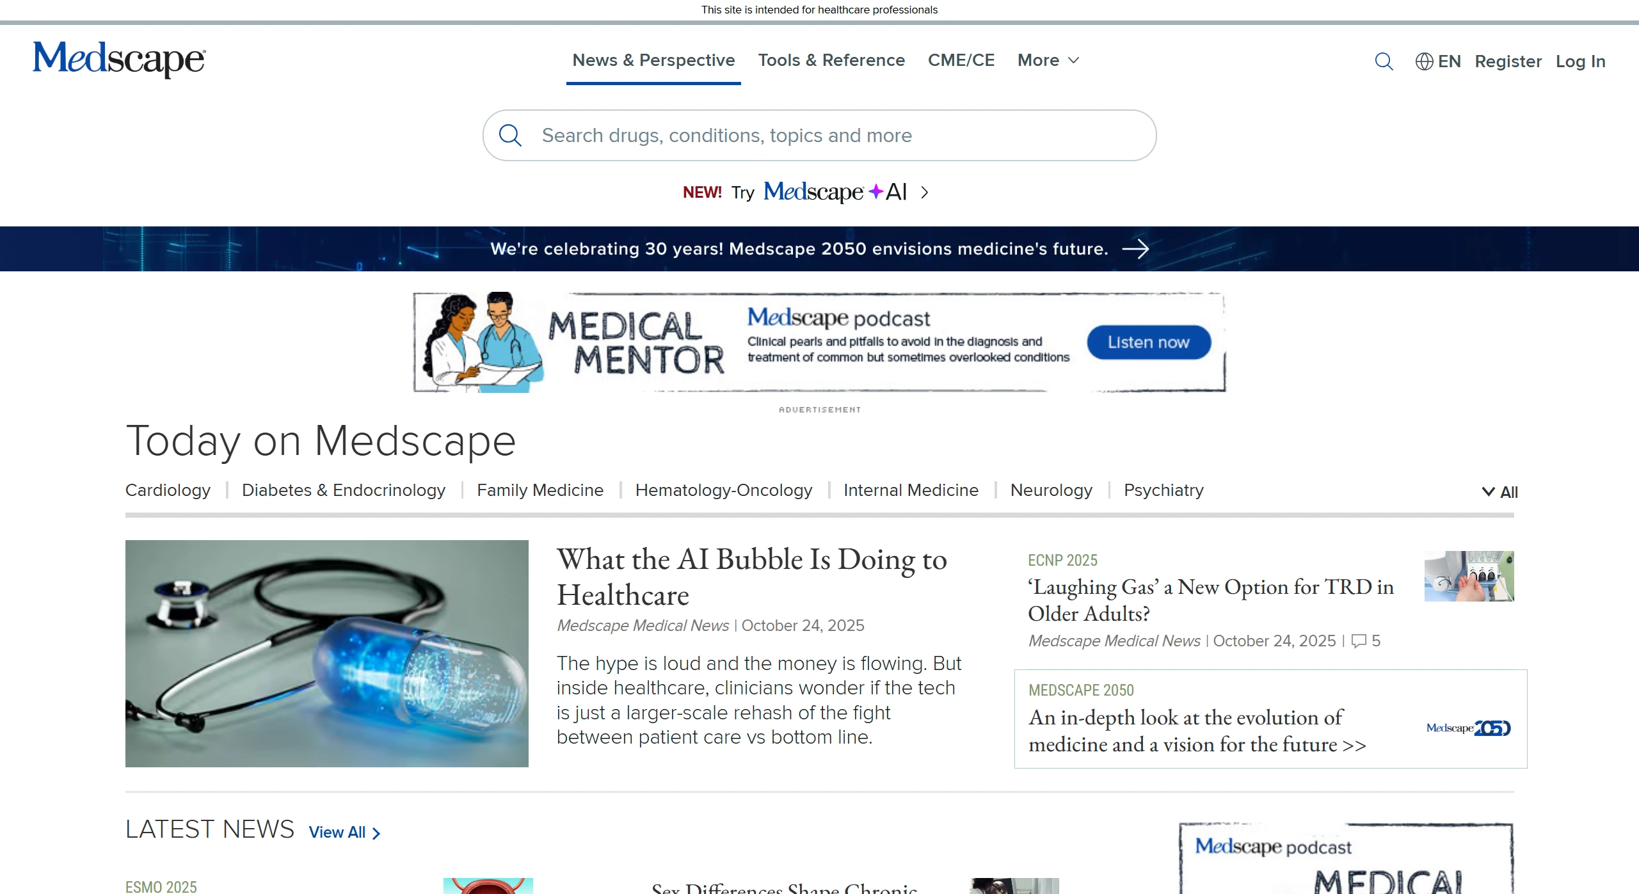Focus the drugs and conditions search field
The width and height of the screenshot is (1639, 894).
pos(819,135)
